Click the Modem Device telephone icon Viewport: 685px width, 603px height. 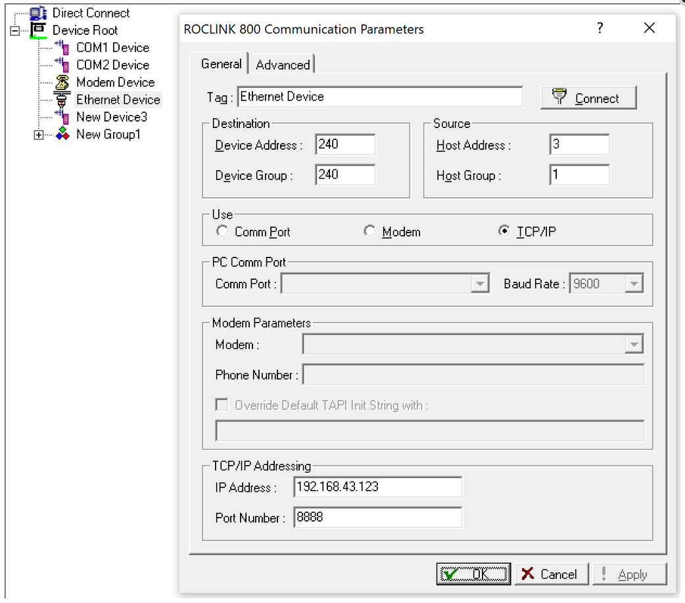(62, 82)
